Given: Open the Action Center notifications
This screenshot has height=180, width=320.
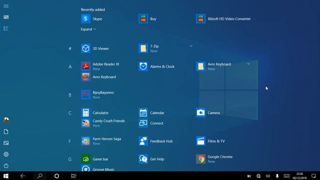Looking at the screenshot, I should point(313,176).
